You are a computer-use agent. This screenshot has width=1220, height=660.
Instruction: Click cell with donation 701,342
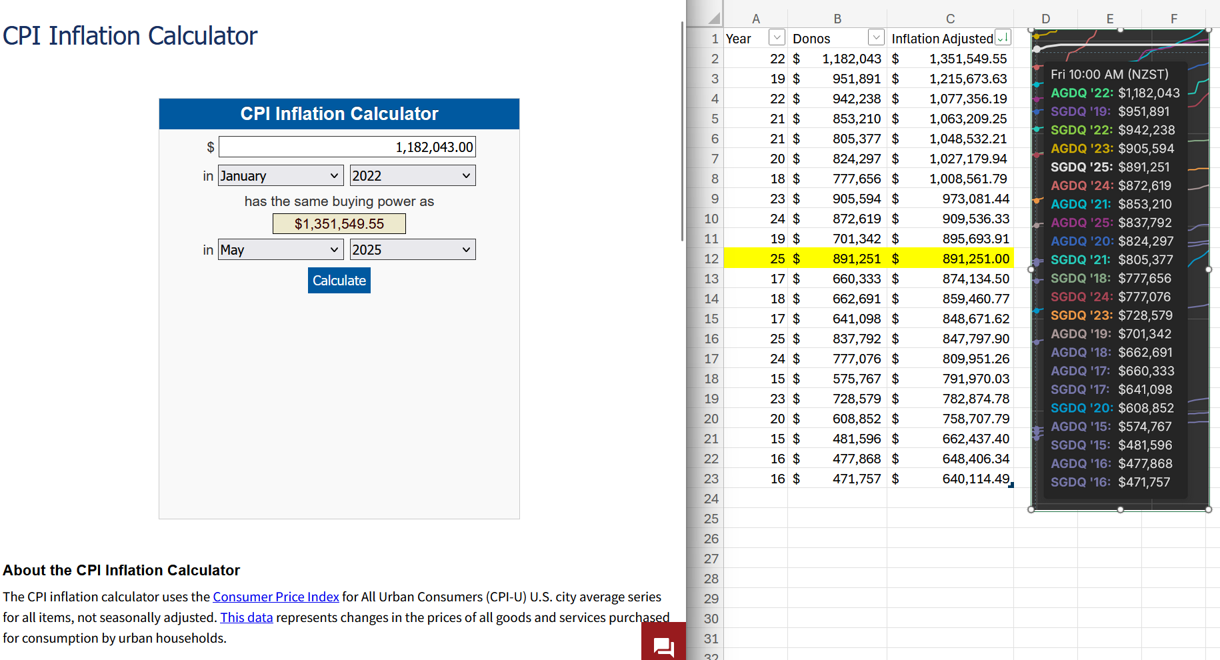click(837, 239)
